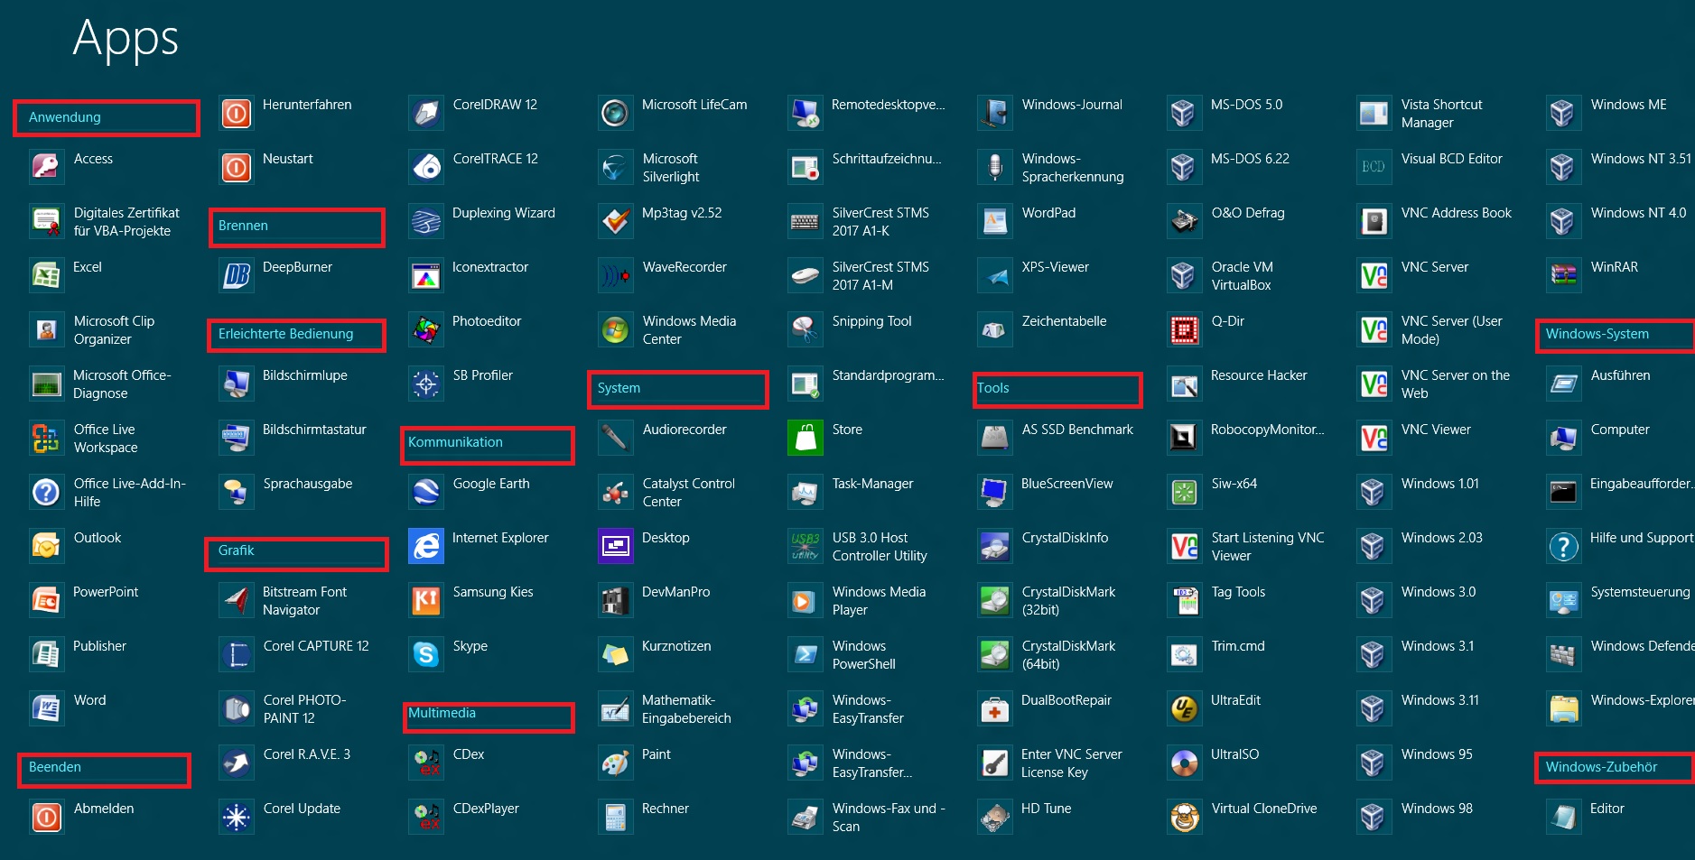Image resolution: width=1695 pixels, height=860 pixels.
Task: Click the Neustart restart icon
Action: [236, 167]
